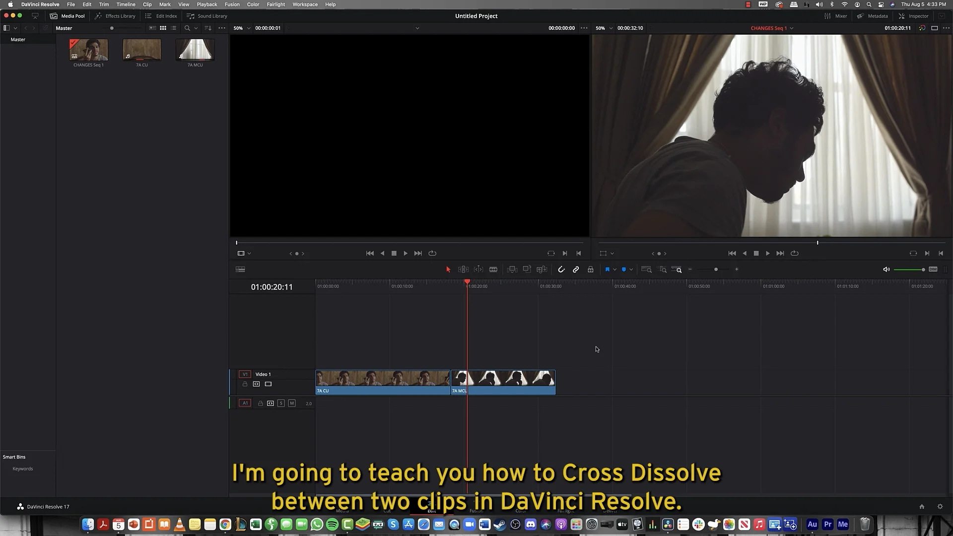Select the Trim Edit mode tool
This screenshot has height=536, width=953.
(463, 269)
